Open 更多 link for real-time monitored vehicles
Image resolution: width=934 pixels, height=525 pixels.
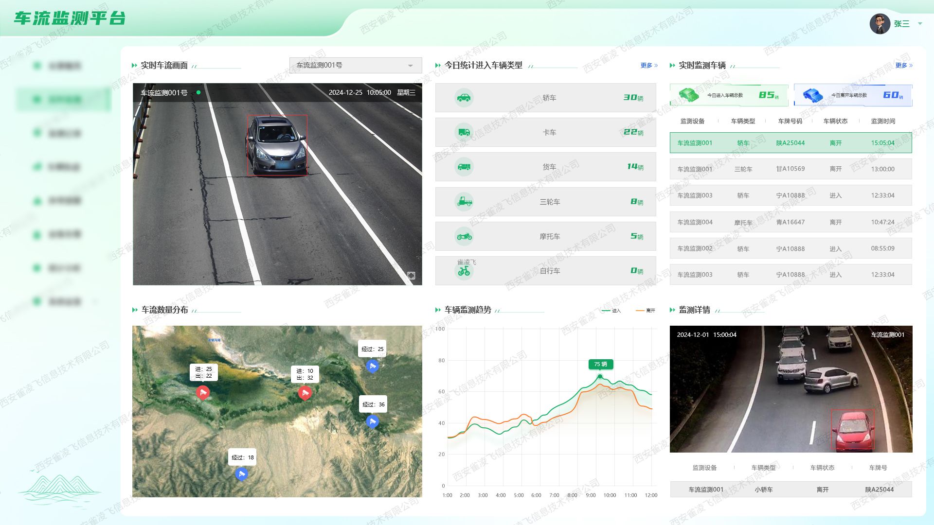pos(903,65)
